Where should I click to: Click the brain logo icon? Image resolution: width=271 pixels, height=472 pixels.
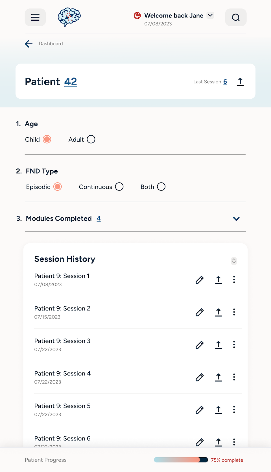pos(69,17)
